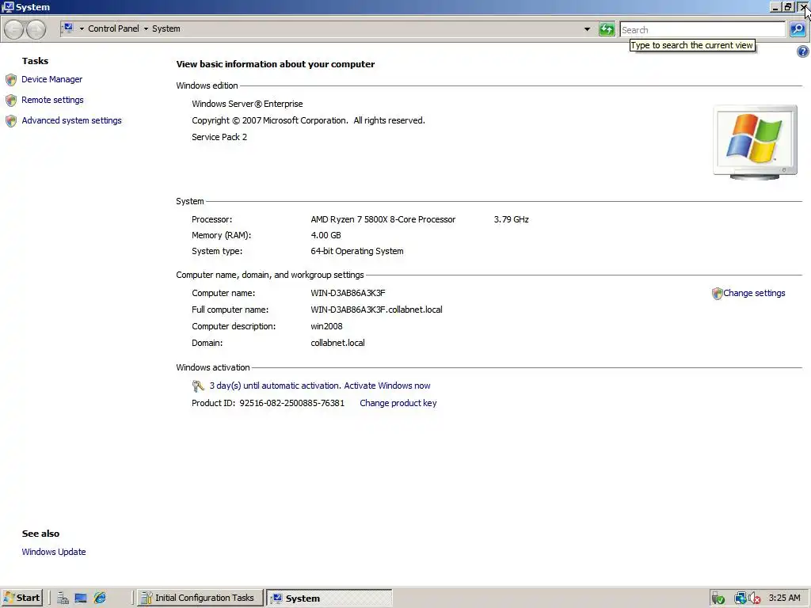Select Control Panel in the address breadcrumb

(x=113, y=28)
